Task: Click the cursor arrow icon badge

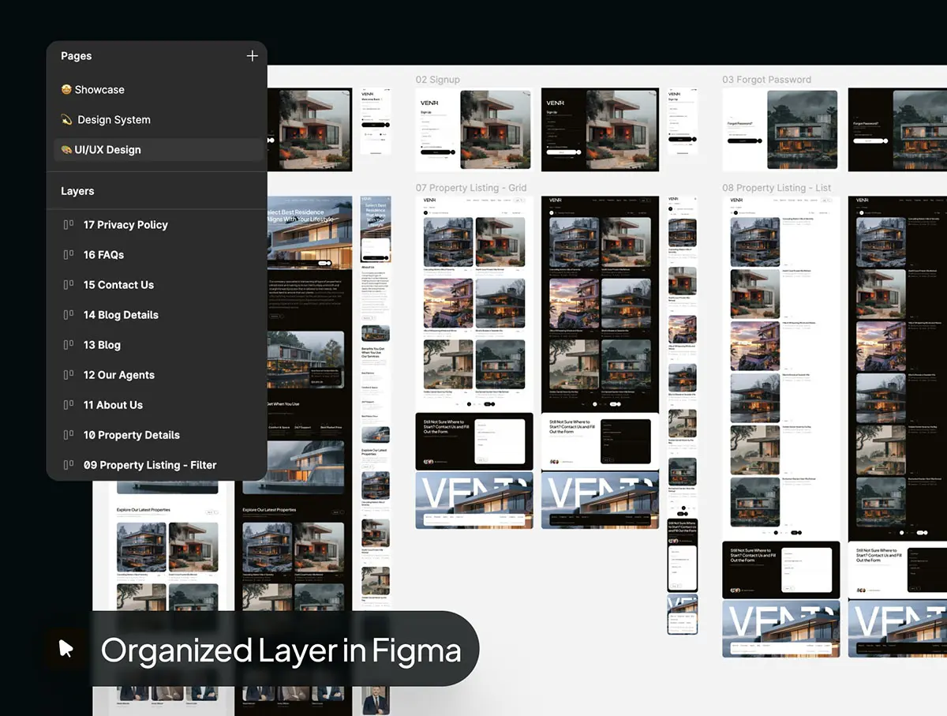Action: (x=66, y=649)
